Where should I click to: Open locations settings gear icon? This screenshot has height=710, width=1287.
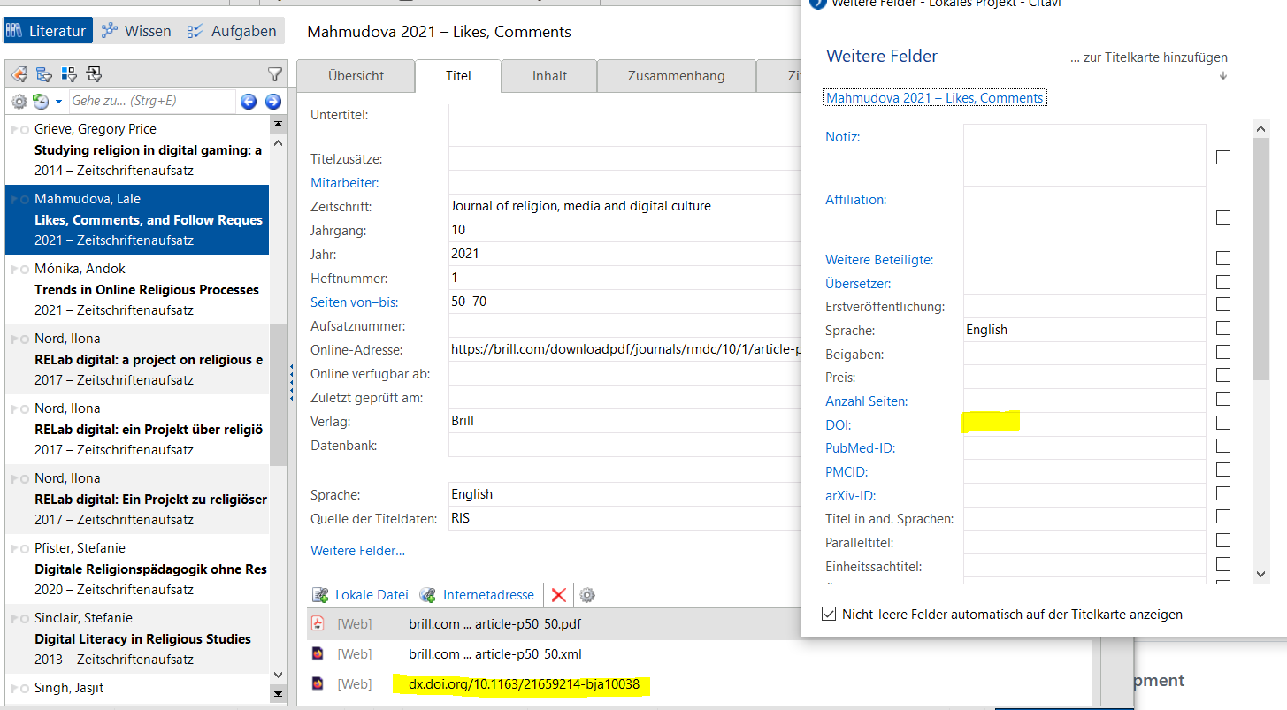tap(587, 595)
